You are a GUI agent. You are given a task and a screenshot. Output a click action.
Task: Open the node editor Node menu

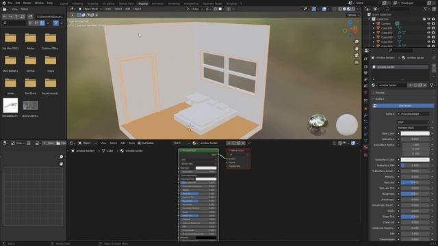tap(131, 143)
